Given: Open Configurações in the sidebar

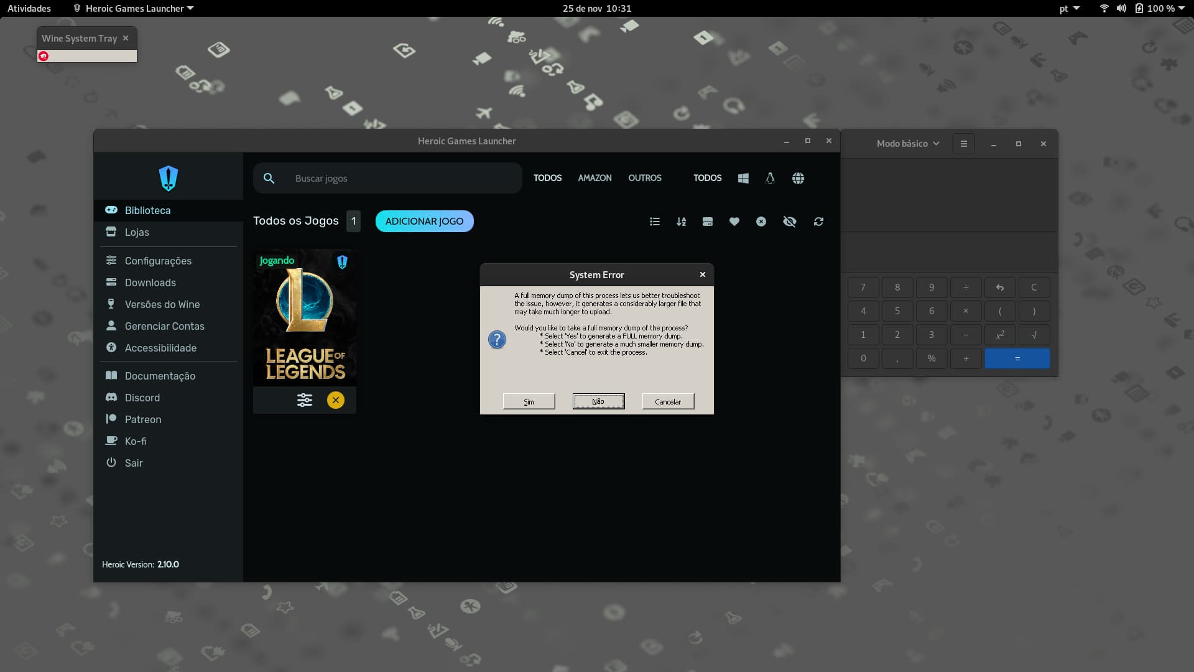Looking at the screenshot, I should (169, 261).
